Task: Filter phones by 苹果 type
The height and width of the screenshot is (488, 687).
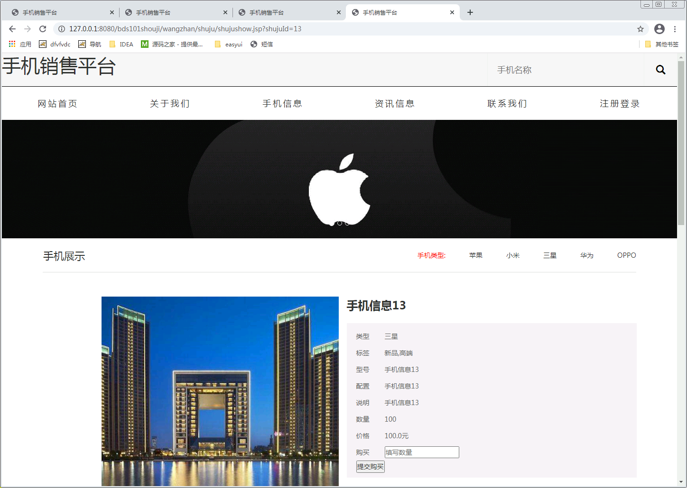Action: click(476, 255)
